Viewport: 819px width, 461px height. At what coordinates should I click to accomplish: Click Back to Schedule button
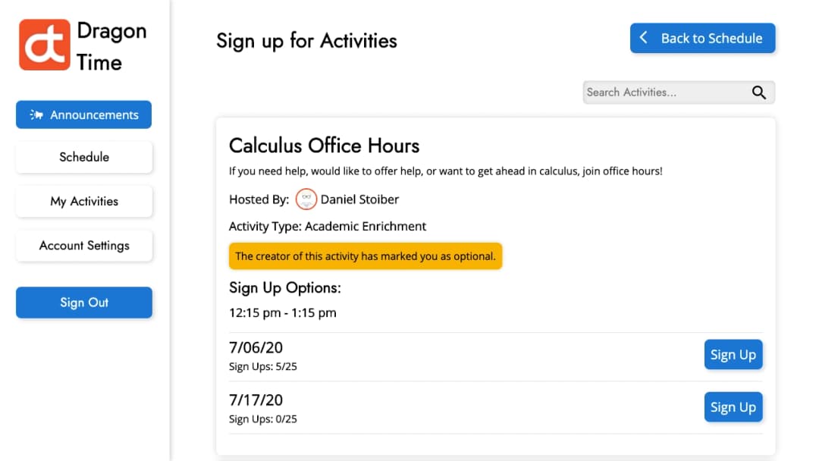click(702, 38)
